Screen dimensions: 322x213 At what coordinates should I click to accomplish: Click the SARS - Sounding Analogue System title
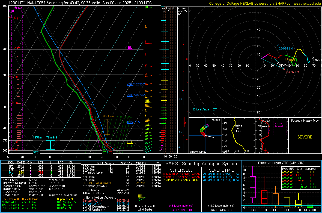point(201,164)
